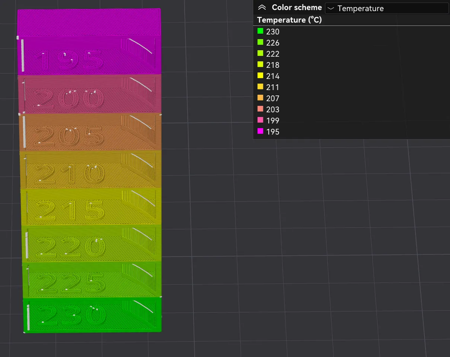Screen dimensions: 450x357
Task: Click the 226 legend entry label
Action: pyautogui.click(x=273, y=42)
